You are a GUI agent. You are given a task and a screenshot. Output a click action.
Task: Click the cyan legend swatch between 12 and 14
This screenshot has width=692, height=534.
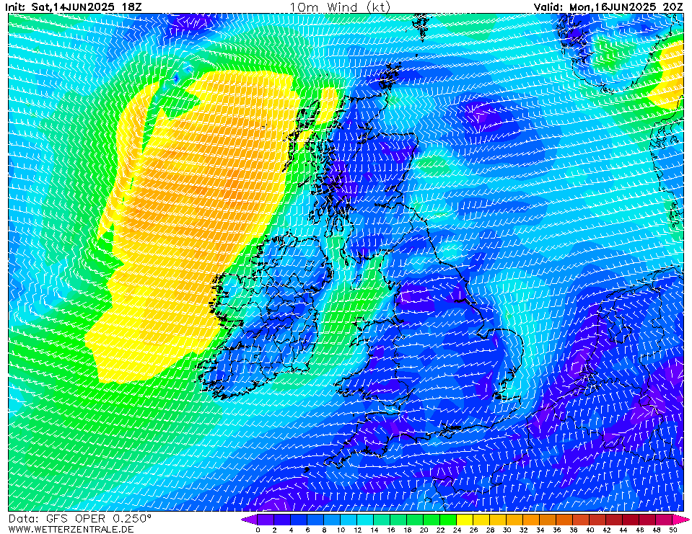point(365,520)
